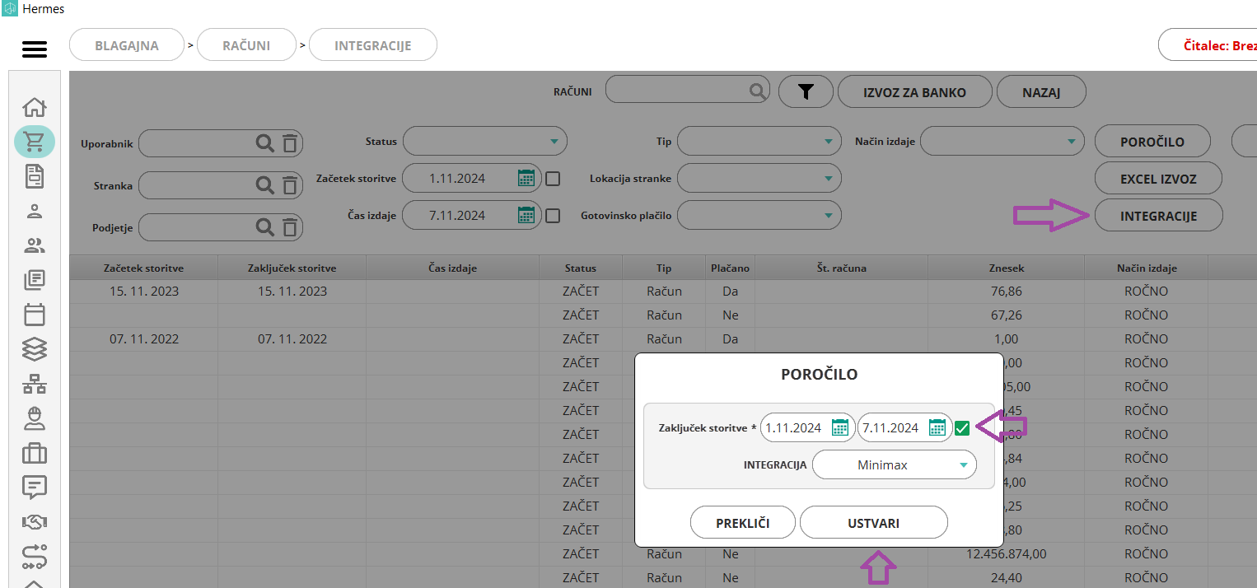Click the EXCEL IZVOZ button
This screenshot has height=588, width=1257.
(x=1158, y=179)
